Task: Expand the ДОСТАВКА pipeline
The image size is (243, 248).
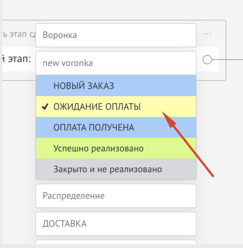Action: pos(116,224)
